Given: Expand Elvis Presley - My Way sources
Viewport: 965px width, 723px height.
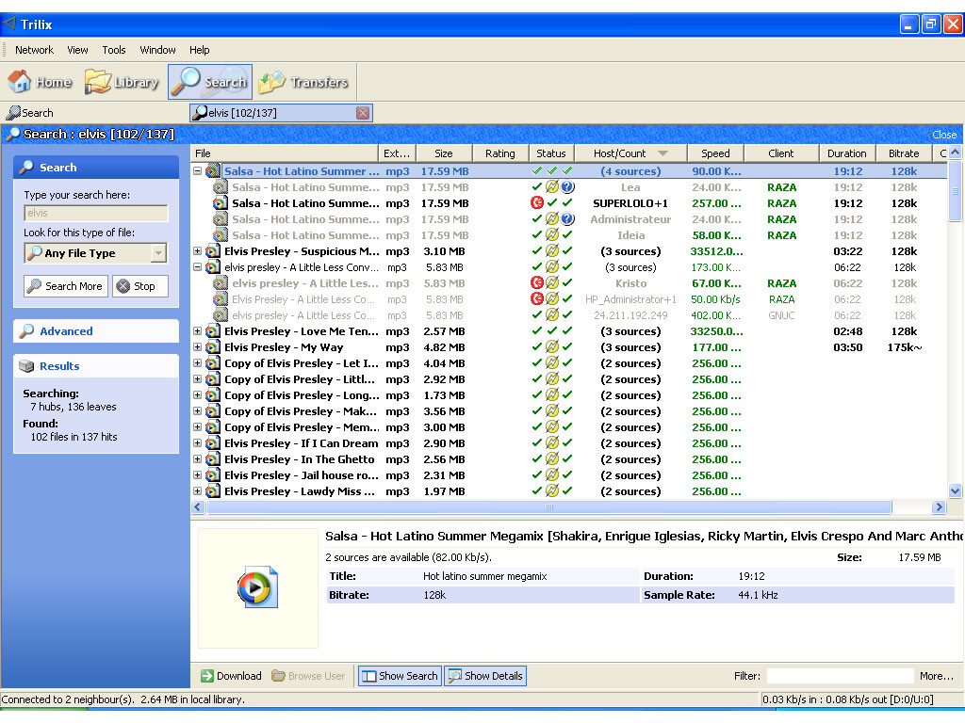Looking at the screenshot, I should pos(198,346).
